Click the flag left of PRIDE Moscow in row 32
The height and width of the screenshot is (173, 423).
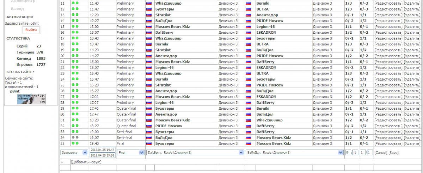pos(149,126)
